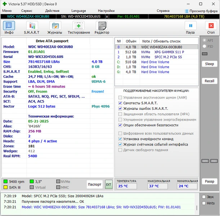Screen dimensions: 220x216
Task: Click the Recall button
Action: click(x=209, y=81)
